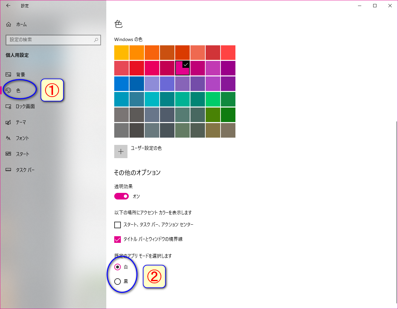Image resolution: width=398 pixels, height=309 pixels.
Task: Click the Background (背景) picture icon
Action: pos(9,75)
